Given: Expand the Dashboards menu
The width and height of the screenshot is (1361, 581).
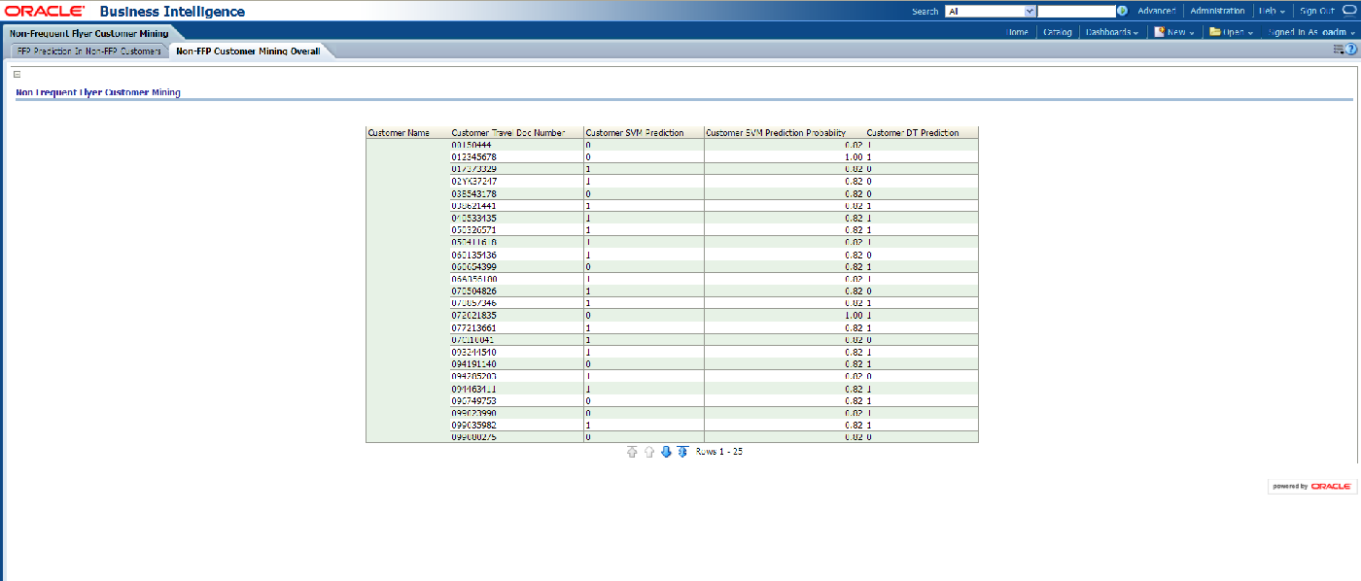Looking at the screenshot, I should pyautogui.click(x=1112, y=32).
